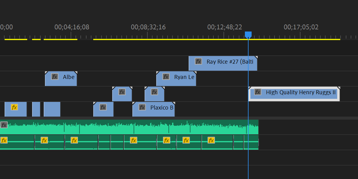This screenshot has height=179, width=358.
Task: Jump to the 00;12;48;22 ruler mark
Action: point(225,27)
